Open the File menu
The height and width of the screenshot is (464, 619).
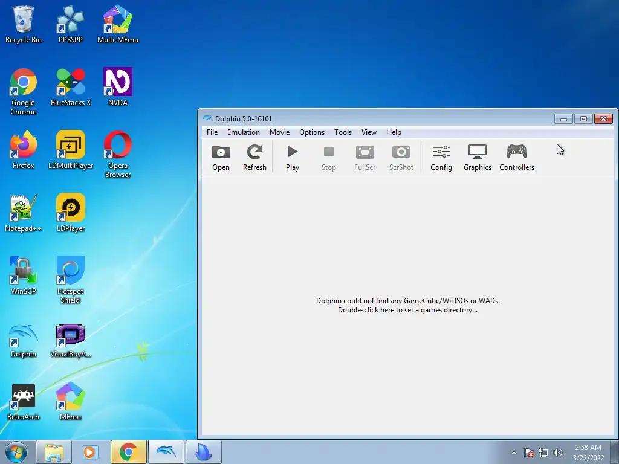click(212, 132)
